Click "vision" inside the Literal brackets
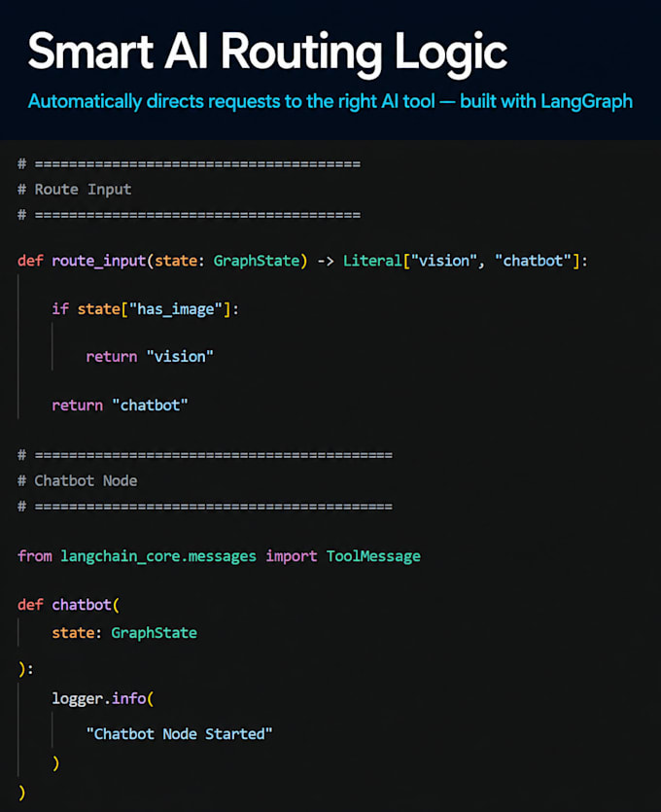This screenshot has height=812, width=661. click(x=443, y=261)
